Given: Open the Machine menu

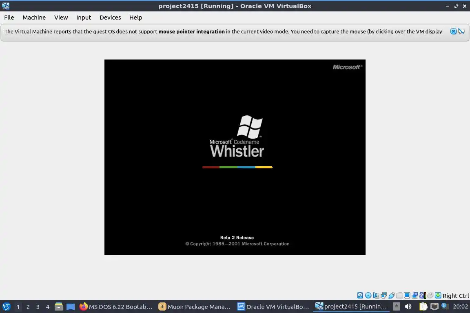Looking at the screenshot, I should [x=34, y=18].
